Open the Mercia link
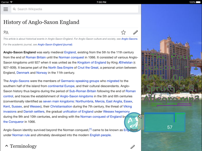Screen dimensions: 202x151 point(100,101)
